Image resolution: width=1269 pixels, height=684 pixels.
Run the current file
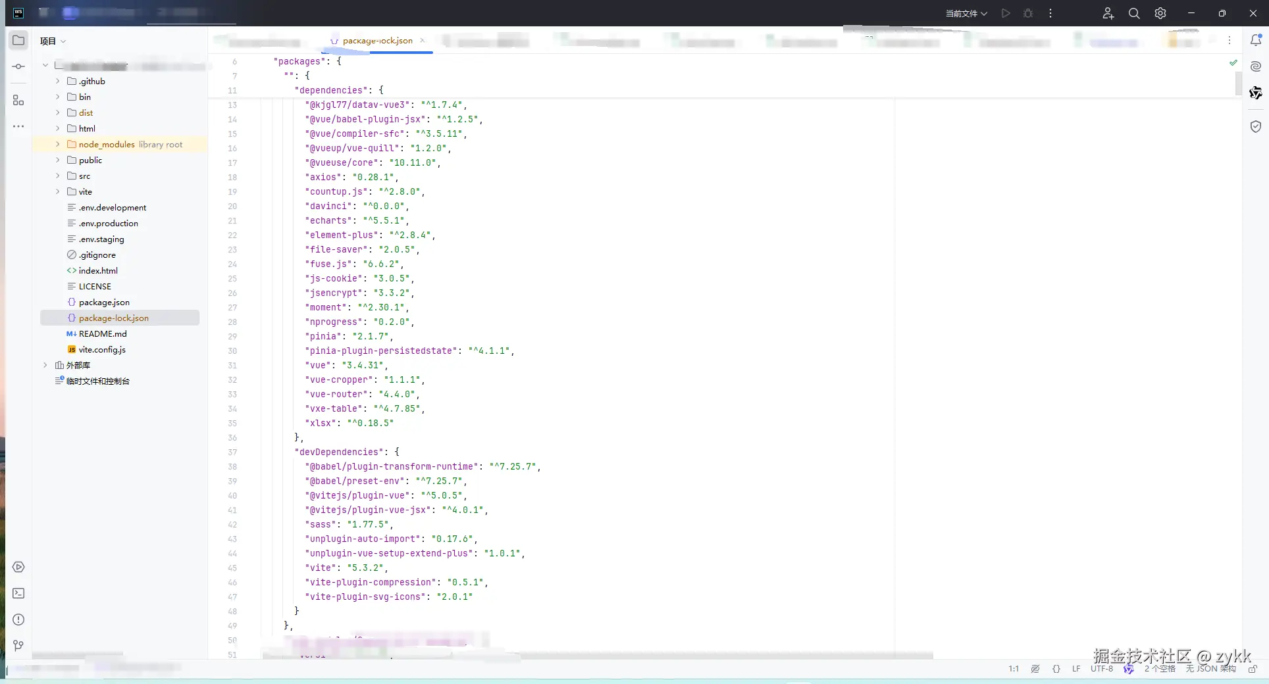point(1006,13)
